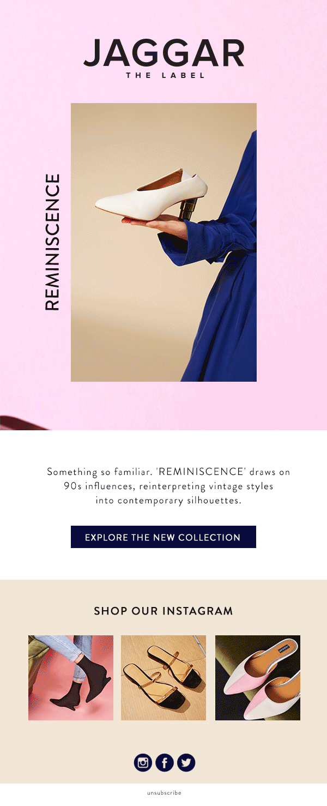The width and height of the screenshot is (327, 806).
Task: Open the black sock boots thumbnail
Action: [x=71, y=678]
